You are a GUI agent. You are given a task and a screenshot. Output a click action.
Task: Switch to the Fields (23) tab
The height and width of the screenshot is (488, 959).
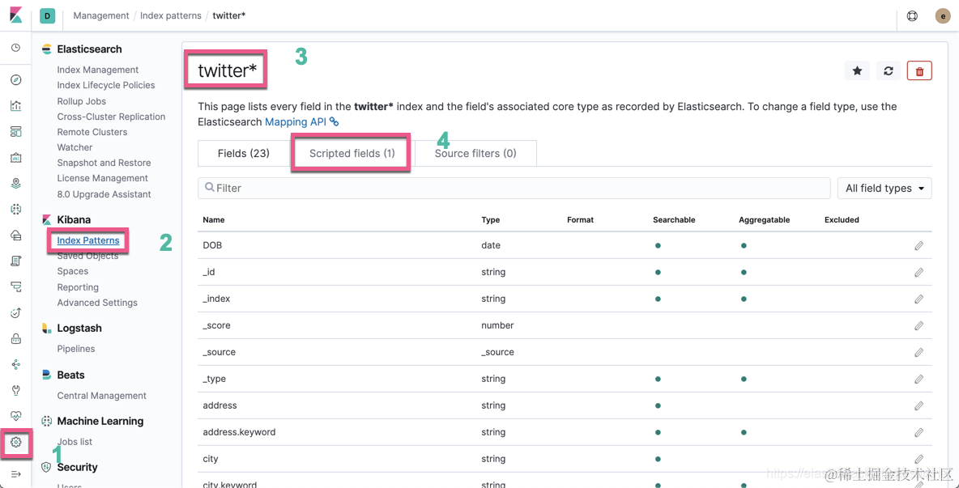tap(244, 153)
